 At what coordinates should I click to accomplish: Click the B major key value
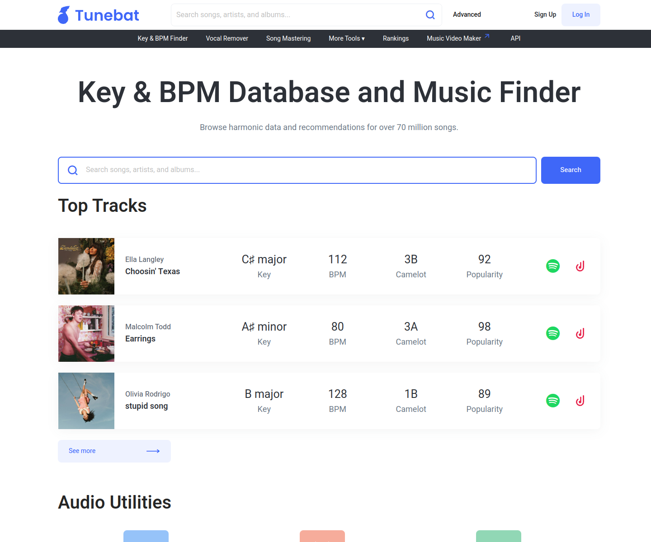pos(264,394)
